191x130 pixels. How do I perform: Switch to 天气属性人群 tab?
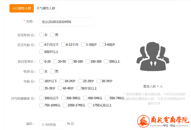pos(46,8)
